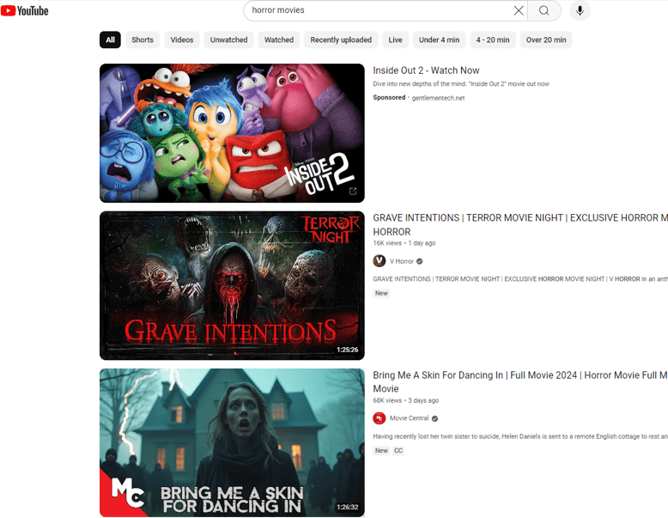Image resolution: width=668 pixels, height=518 pixels.
Task: Toggle the Unwatched filter chip
Action: pos(229,40)
